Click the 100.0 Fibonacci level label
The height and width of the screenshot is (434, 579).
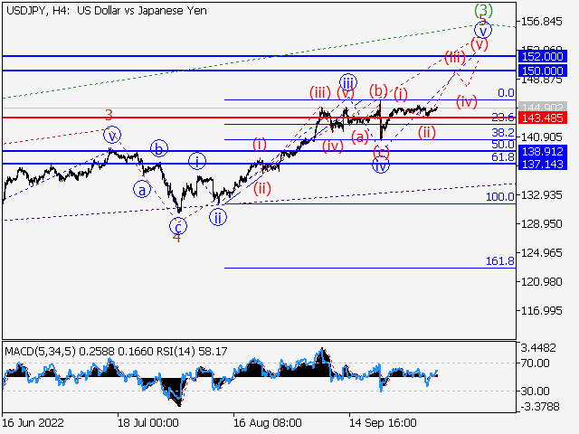[500, 197]
